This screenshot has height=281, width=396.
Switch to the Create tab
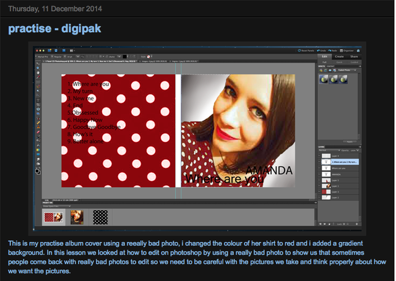pyautogui.click(x=339, y=56)
